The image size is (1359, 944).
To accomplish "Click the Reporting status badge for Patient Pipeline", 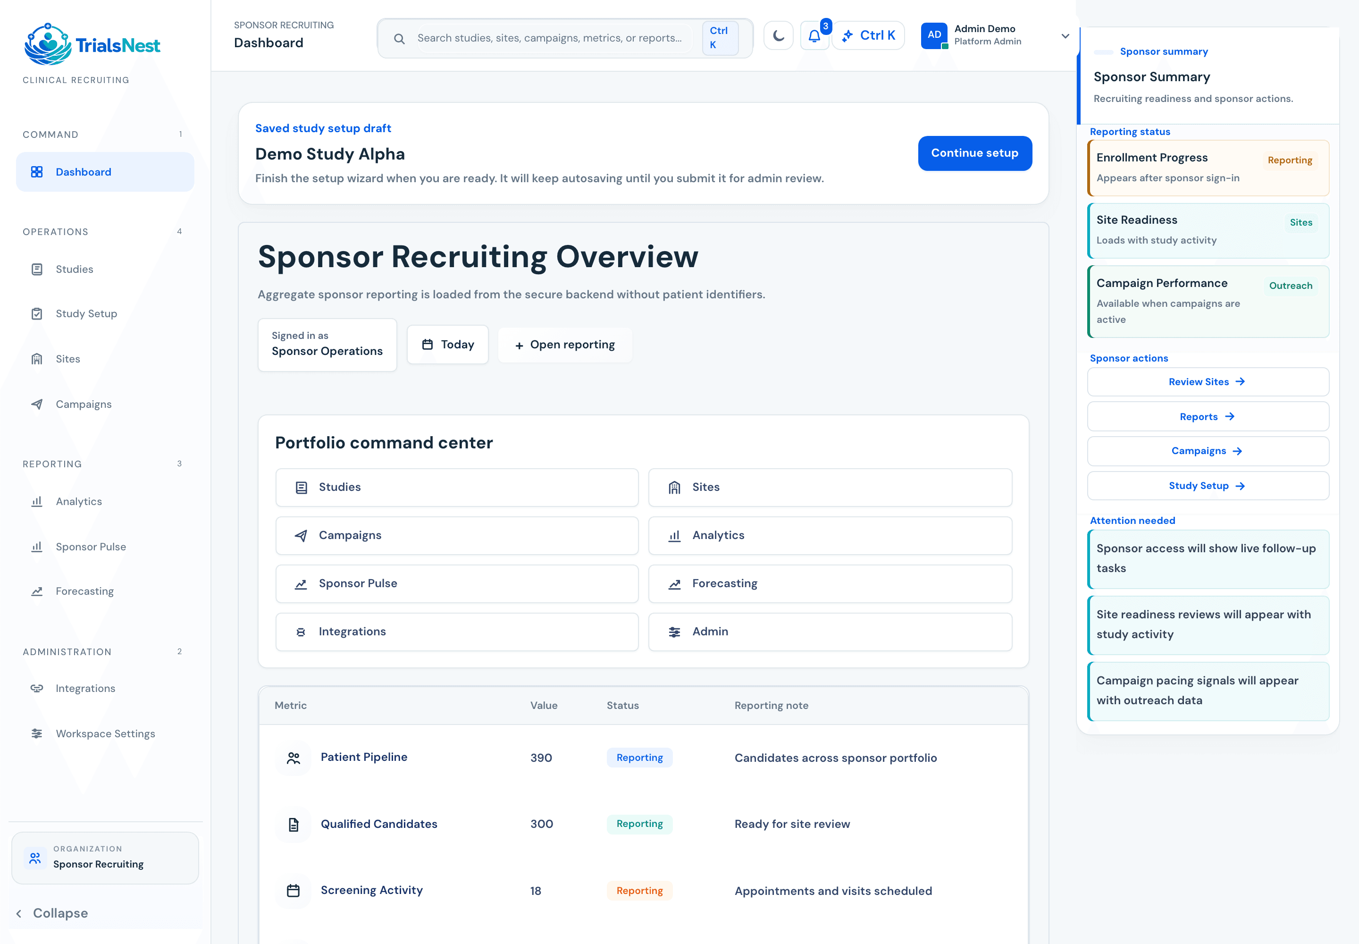I will coord(639,758).
